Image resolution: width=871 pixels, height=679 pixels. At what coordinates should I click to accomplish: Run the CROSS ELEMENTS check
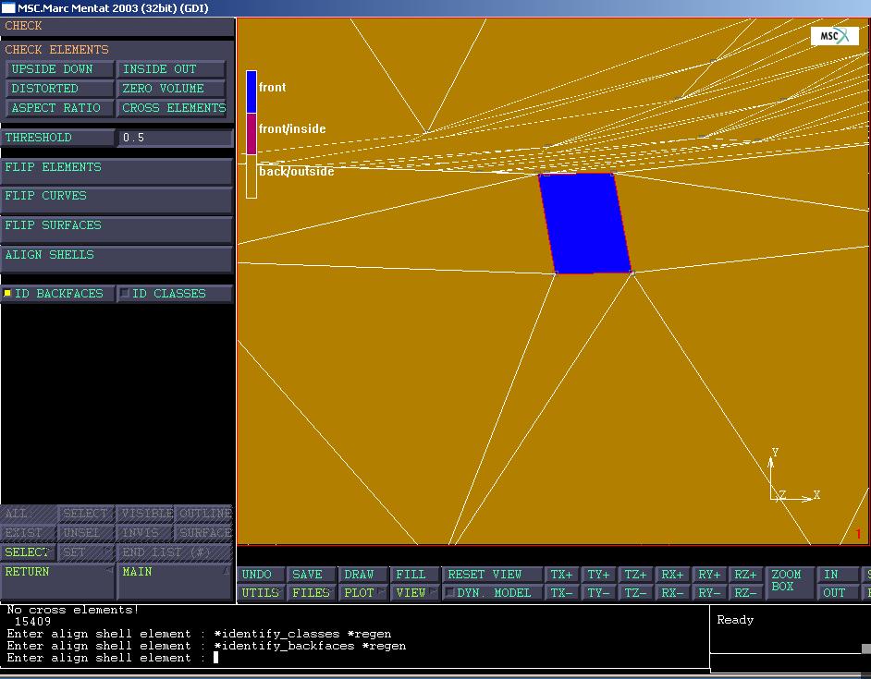pos(171,108)
